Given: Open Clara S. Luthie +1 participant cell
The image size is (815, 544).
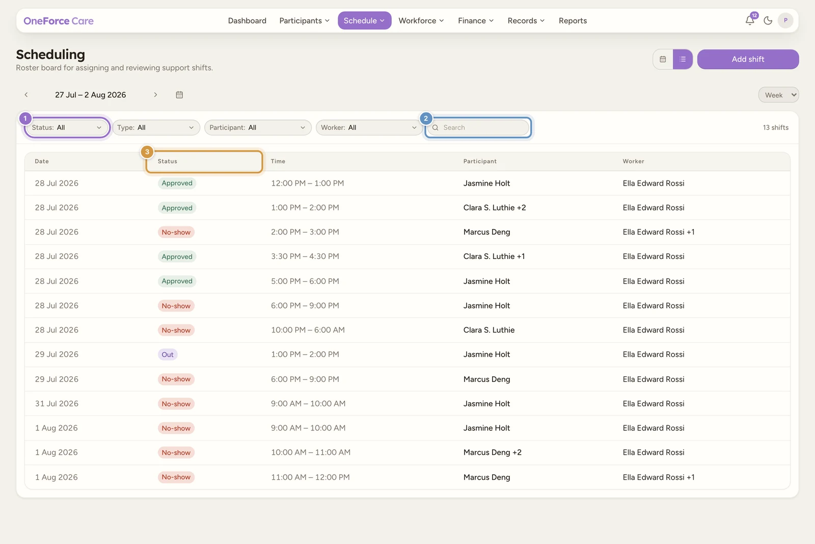Looking at the screenshot, I should (494, 256).
